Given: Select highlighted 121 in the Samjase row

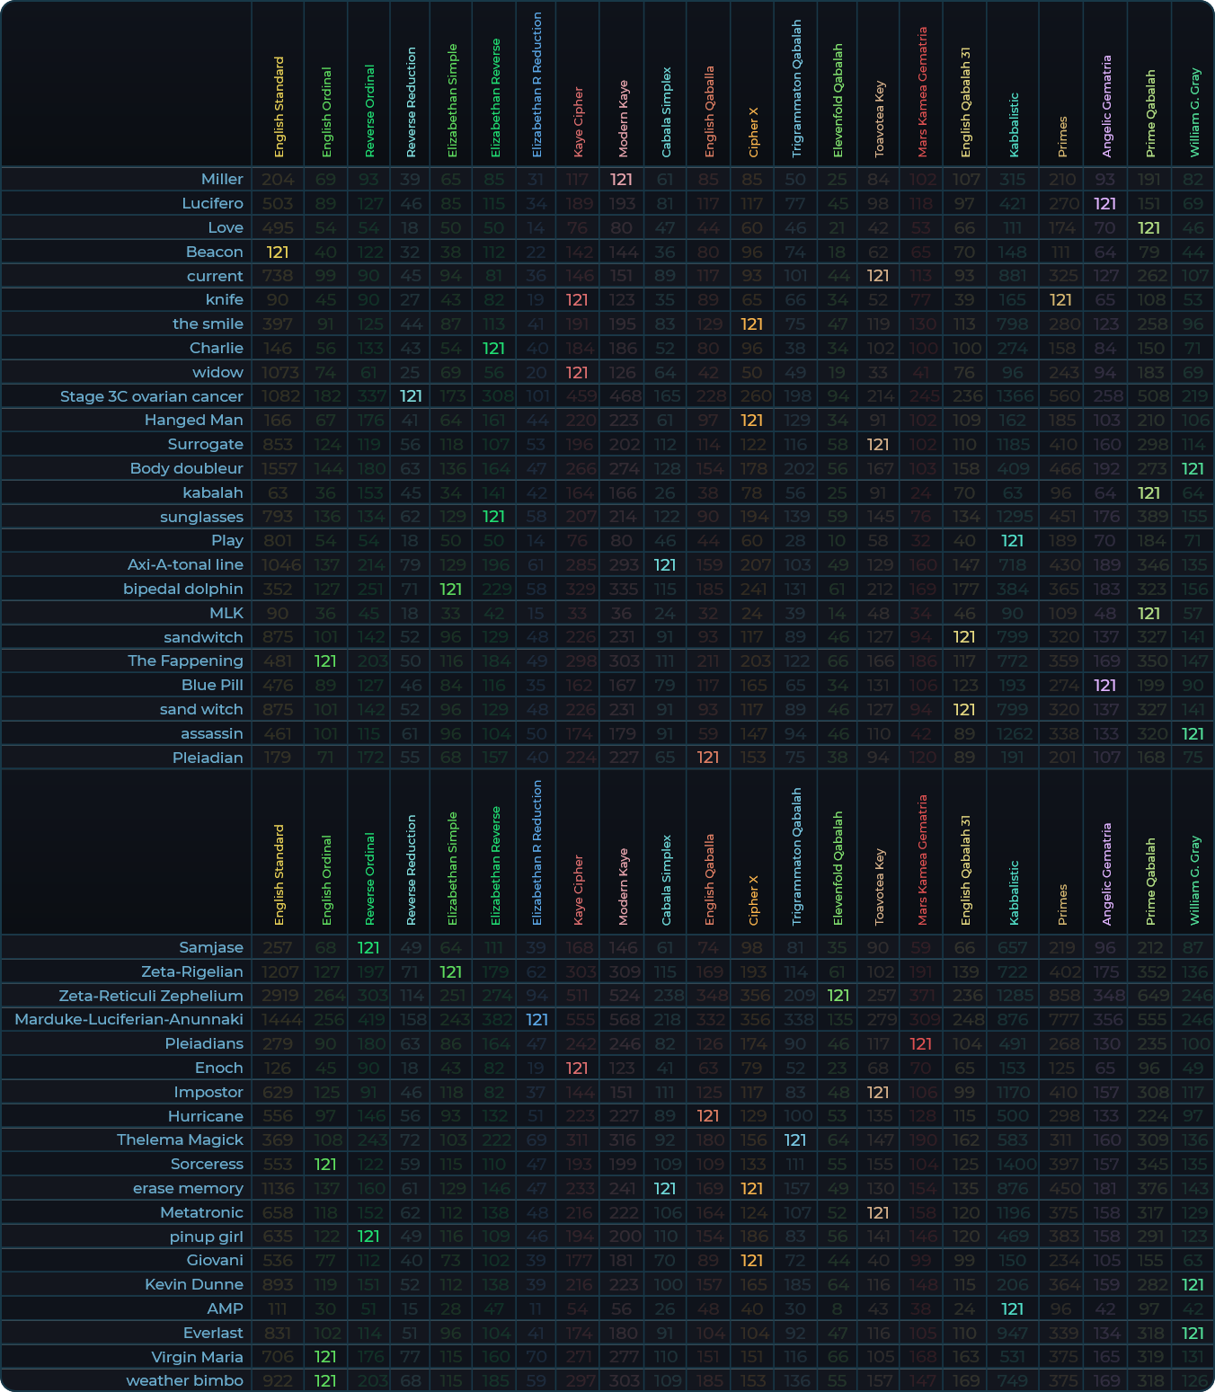Looking at the screenshot, I should (368, 947).
